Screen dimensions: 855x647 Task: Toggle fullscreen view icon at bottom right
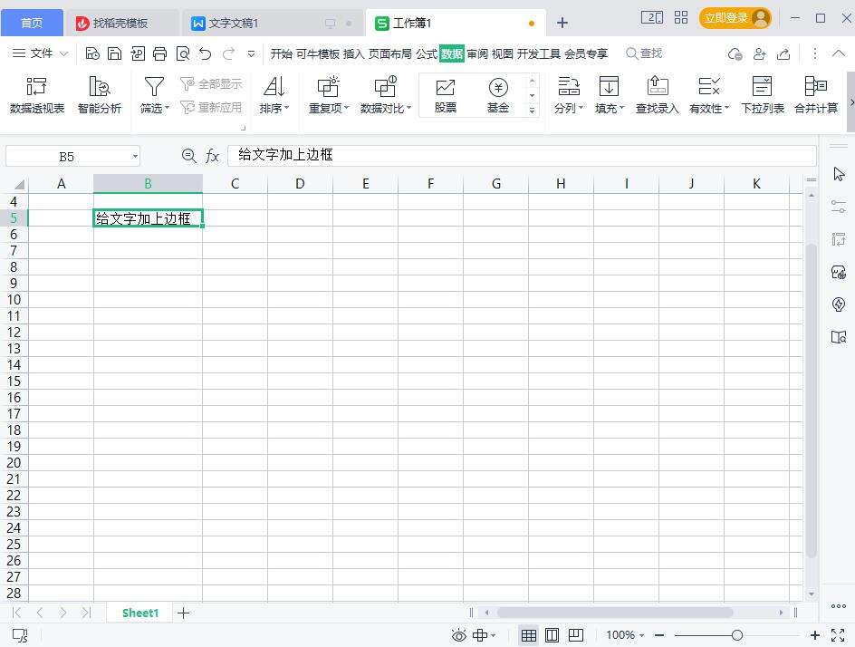[x=838, y=635]
